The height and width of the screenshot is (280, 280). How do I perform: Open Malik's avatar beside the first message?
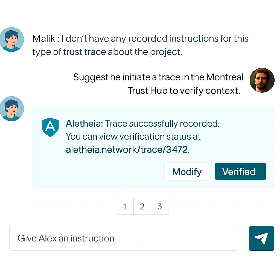[x=12, y=39]
